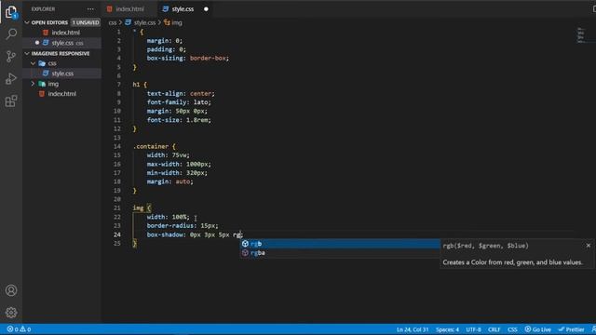
Task: Collapse the Open Editors section
Action: click(27, 22)
